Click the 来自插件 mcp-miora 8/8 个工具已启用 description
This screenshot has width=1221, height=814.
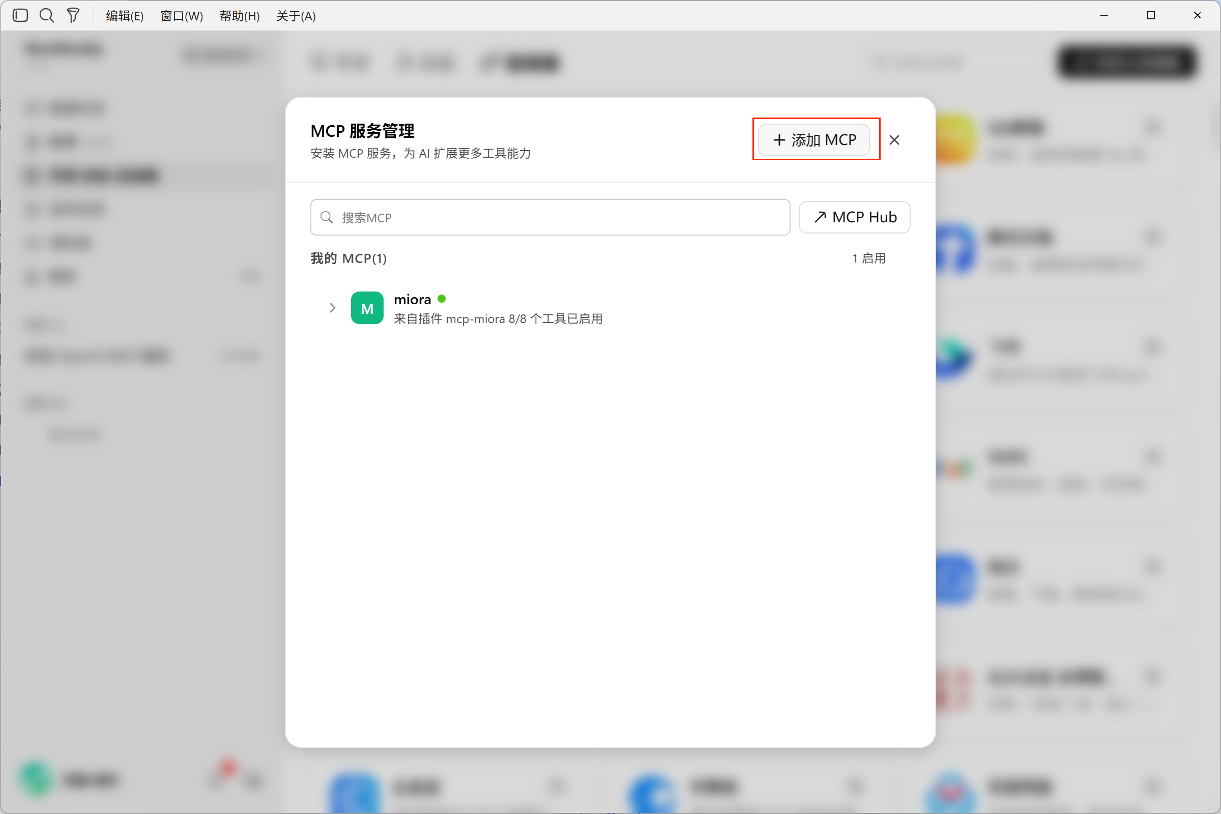click(498, 319)
